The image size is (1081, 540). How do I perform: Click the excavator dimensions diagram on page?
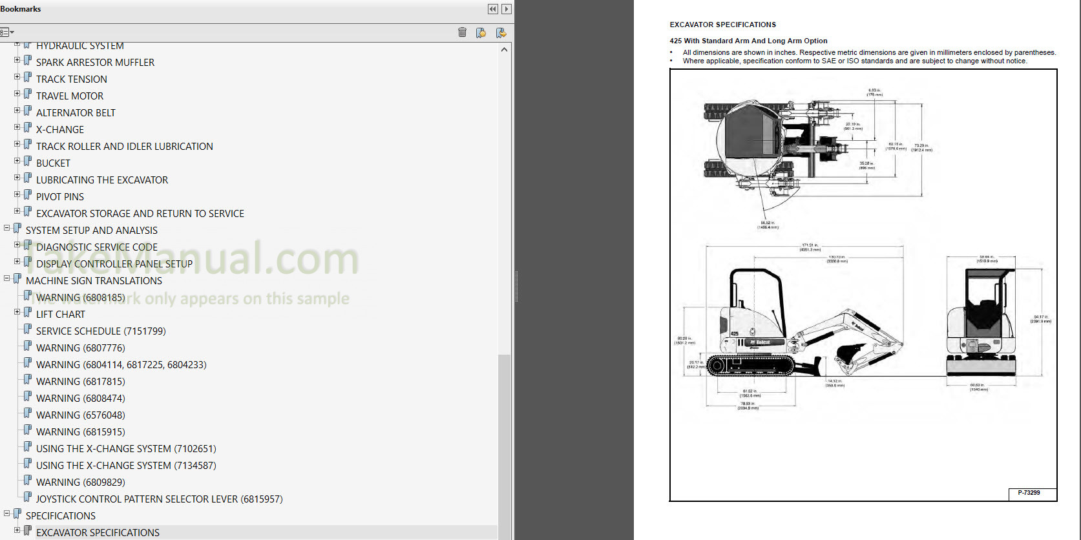click(x=863, y=284)
